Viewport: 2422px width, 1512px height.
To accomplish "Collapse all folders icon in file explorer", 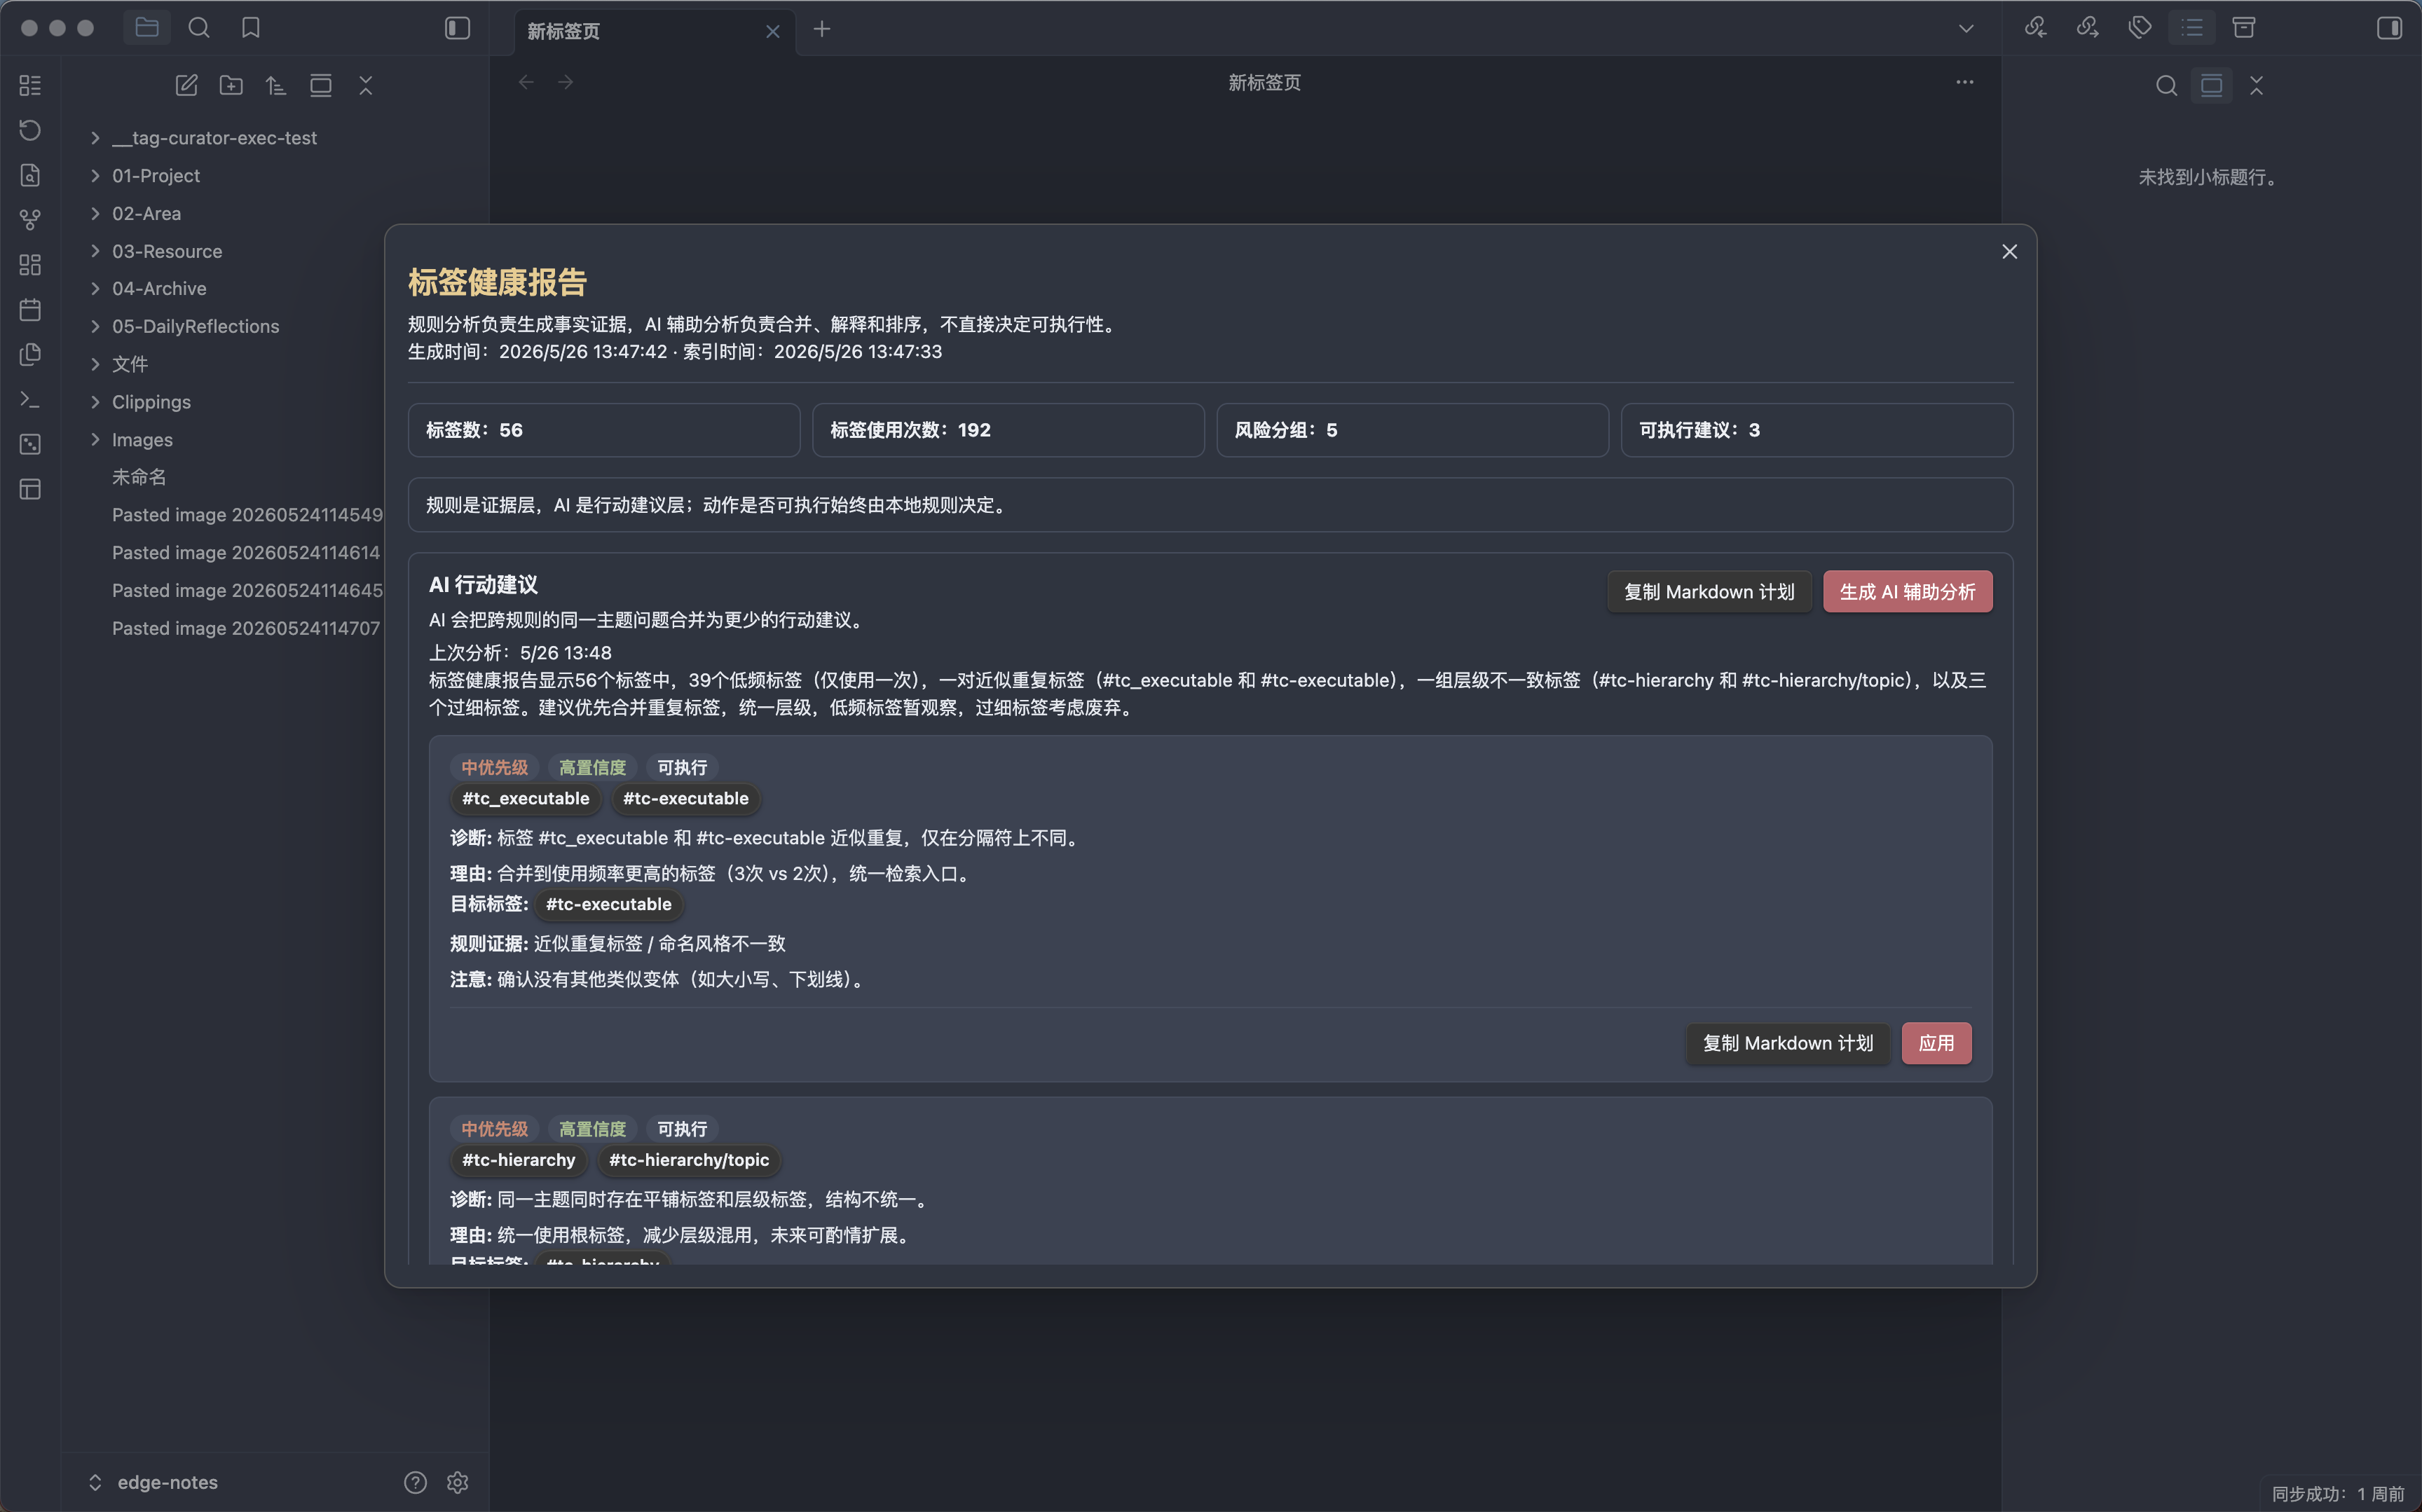I will pos(366,85).
